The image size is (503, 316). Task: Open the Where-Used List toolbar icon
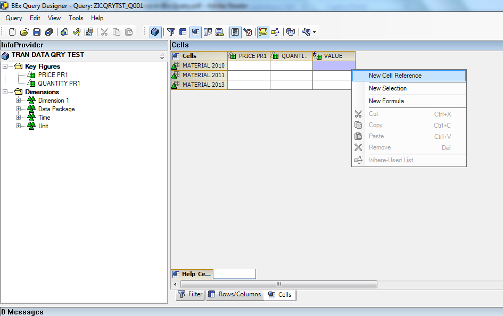(x=291, y=32)
